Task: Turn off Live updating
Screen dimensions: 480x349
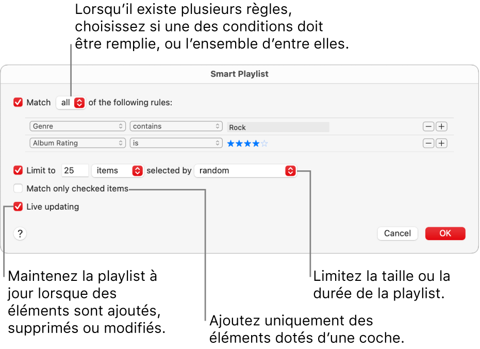Action: 18,207
